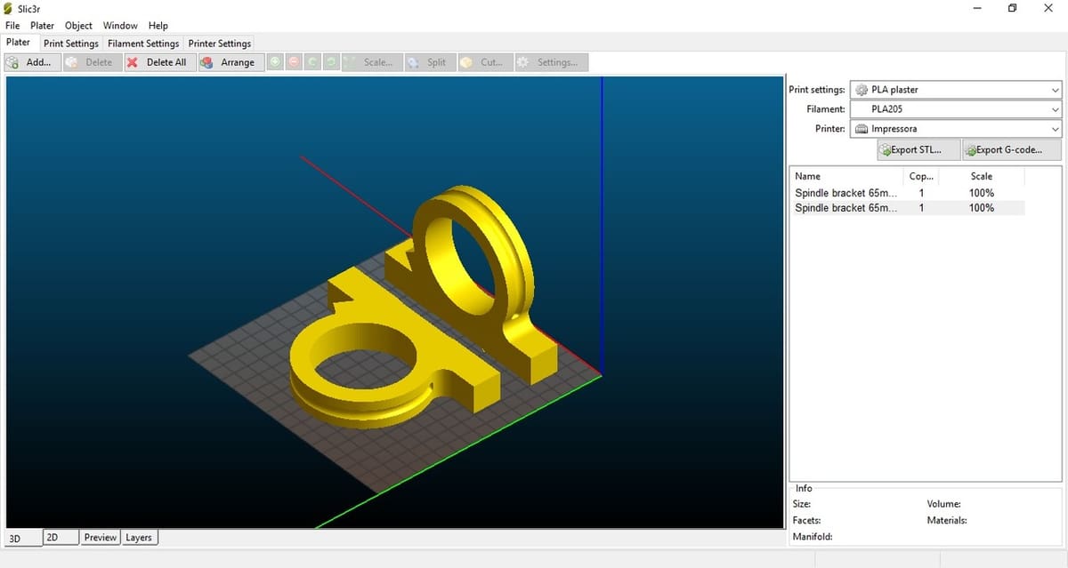Switch to the Preview tab

coord(101,537)
